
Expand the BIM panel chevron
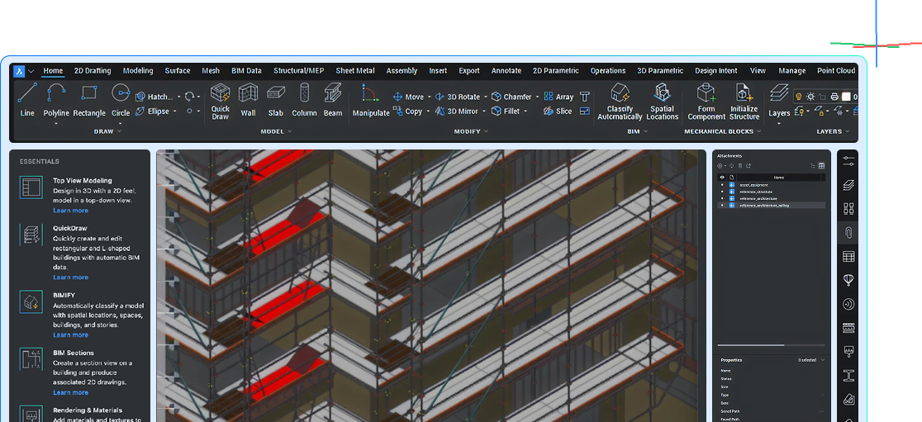(645, 131)
